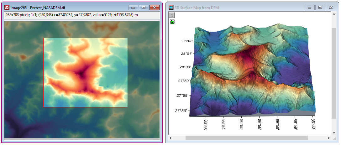
Task: Click inside the highlighted ROI rectangle on the DEM
Action: pos(86,73)
